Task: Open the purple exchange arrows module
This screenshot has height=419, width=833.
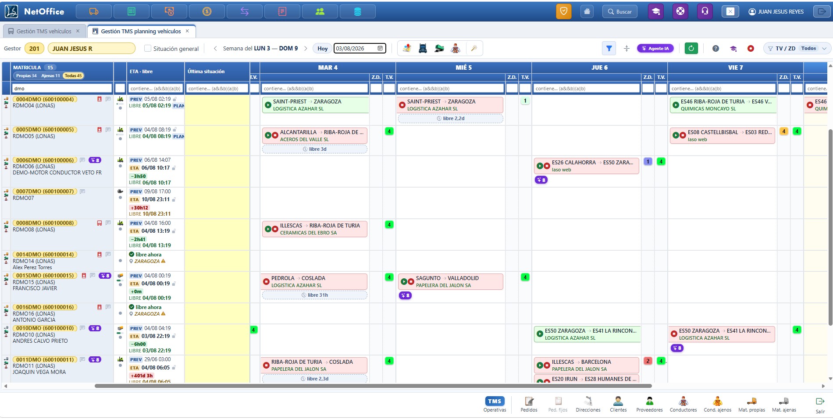Action: tap(245, 11)
